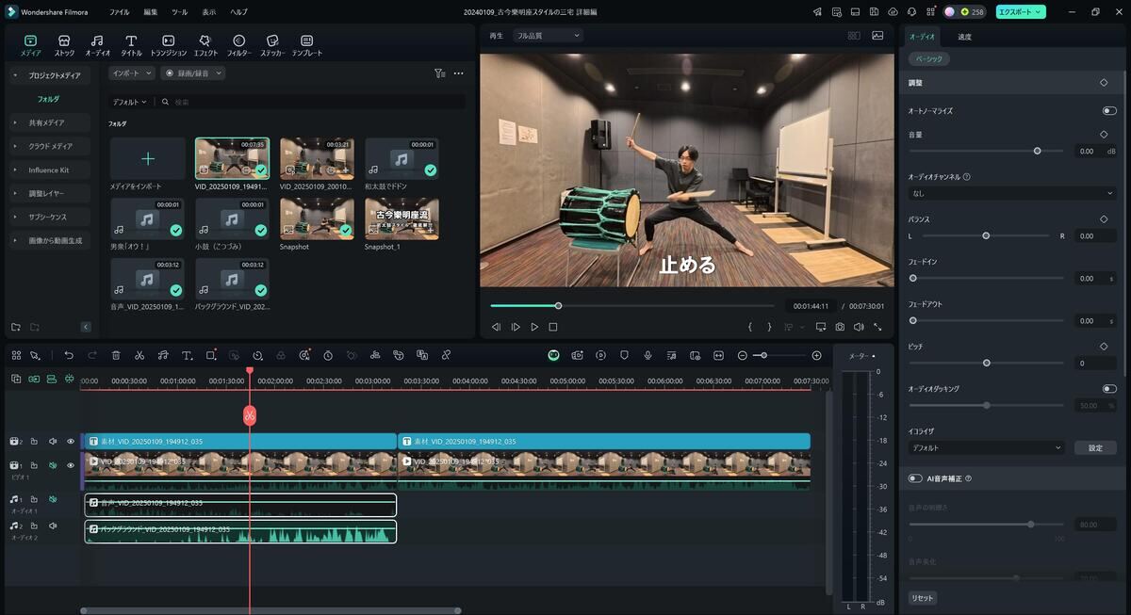Play the preview video
Screen dimensions: 1131x615
point(534,327)
